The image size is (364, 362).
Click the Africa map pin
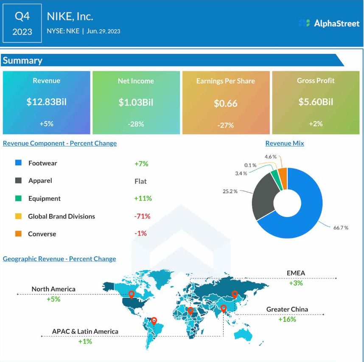(x=190, y=311)
